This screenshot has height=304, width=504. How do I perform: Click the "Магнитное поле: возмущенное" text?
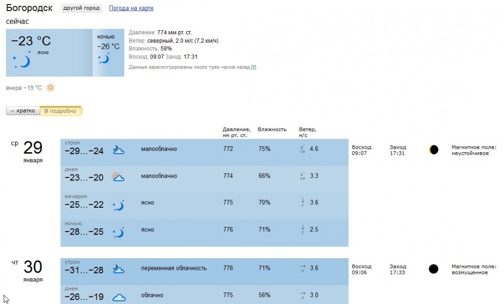(470, 269)
